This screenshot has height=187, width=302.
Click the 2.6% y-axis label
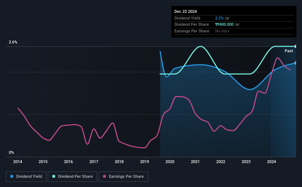[13, 42]
